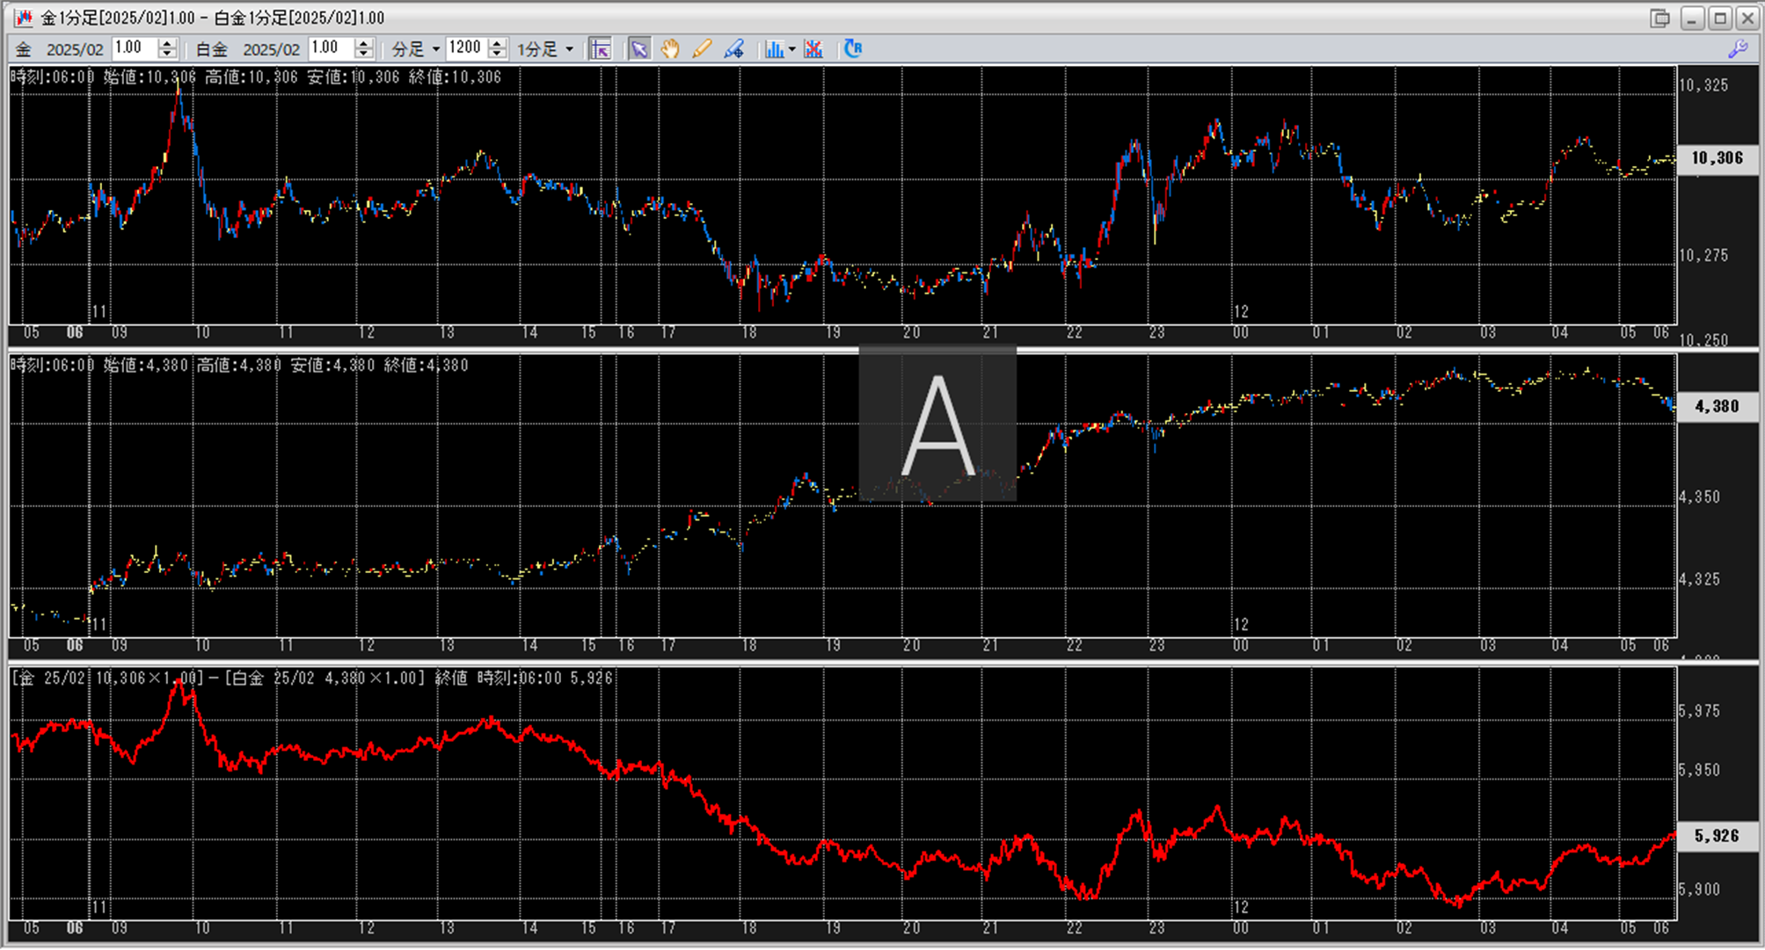Open the wrench settings icon
Viewport: 1765px width, 950px height.
point(1738,49)
